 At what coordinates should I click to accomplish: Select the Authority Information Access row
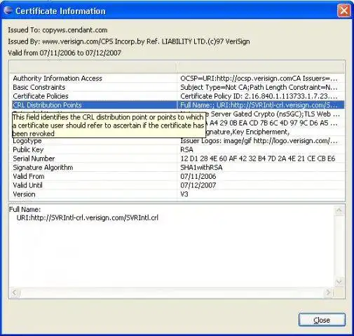[177, 79]
